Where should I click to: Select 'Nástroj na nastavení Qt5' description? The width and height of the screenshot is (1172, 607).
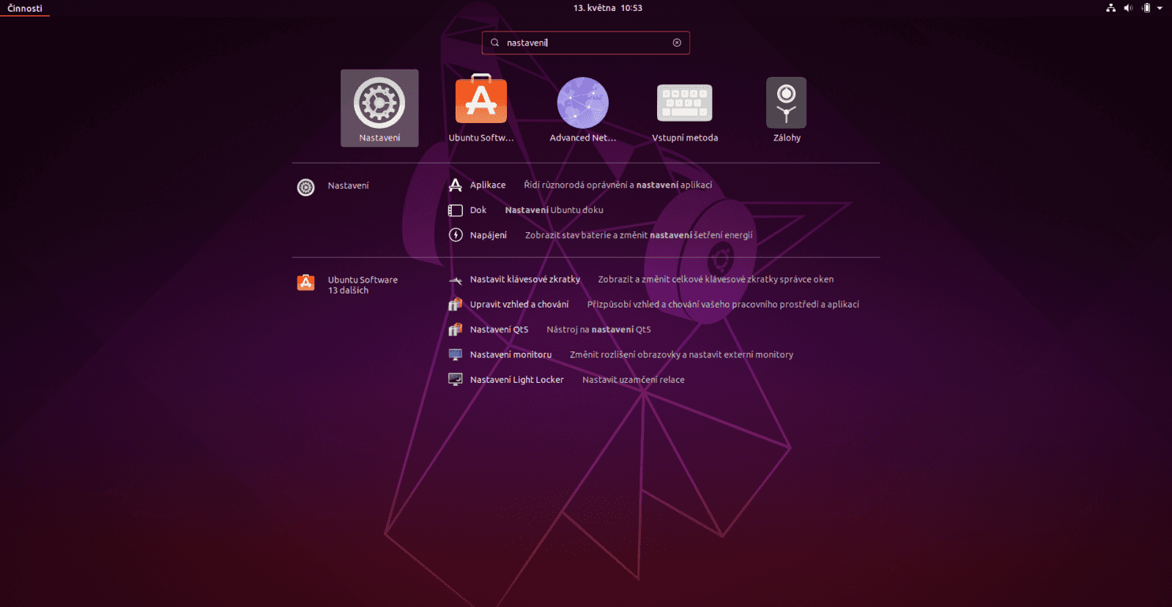click(x=598, y=329)
